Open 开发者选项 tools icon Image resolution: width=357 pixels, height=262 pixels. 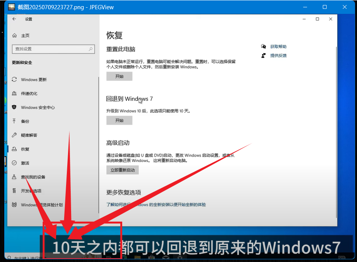pyautogui.click(x=14, y=190)
